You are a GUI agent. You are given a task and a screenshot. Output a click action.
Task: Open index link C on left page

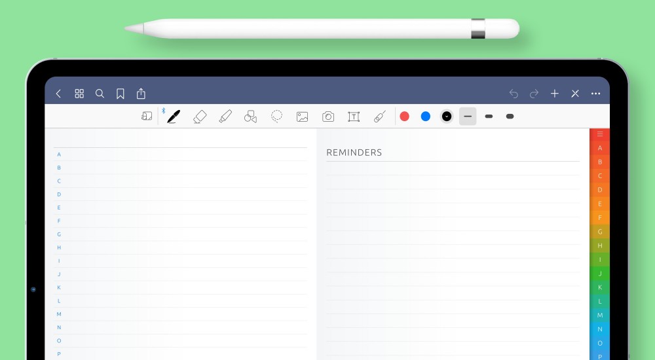pyautogui.click(x=59, y=181)
